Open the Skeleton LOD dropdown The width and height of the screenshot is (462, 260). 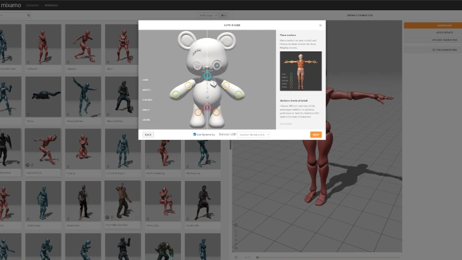(x=253, y=135)
